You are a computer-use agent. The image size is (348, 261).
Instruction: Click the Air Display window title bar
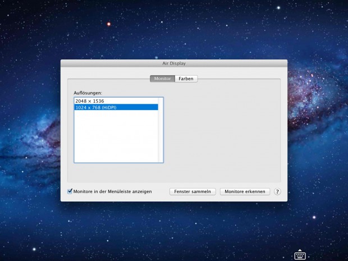tap(174, 63)
